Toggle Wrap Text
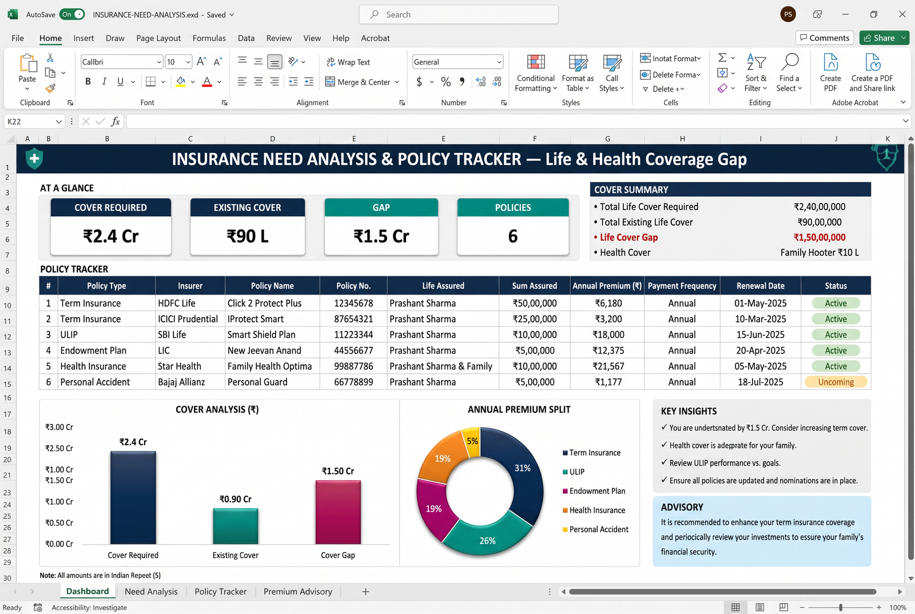Viewport: 915px width, 614px height. 348,62
